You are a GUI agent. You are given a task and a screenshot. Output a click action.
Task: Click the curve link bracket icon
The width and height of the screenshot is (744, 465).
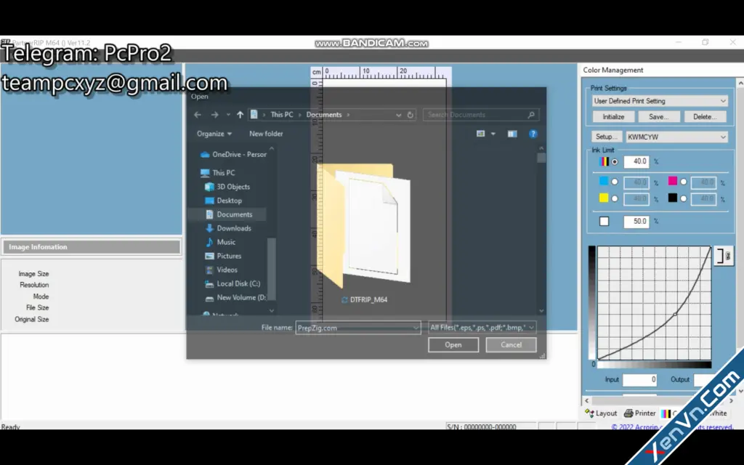724,256
